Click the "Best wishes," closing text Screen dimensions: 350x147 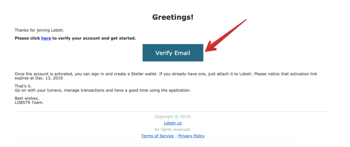(x=27, y=98)
